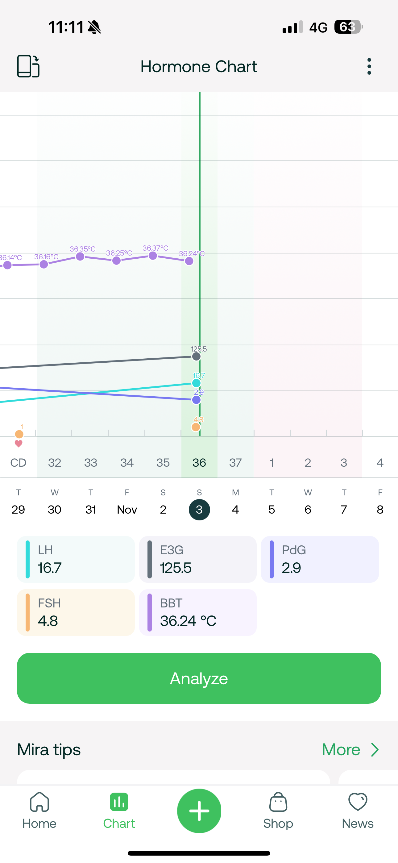Open the three-dot options menu
Viewport: 398px width, 863px height.
tap(369, 66)
